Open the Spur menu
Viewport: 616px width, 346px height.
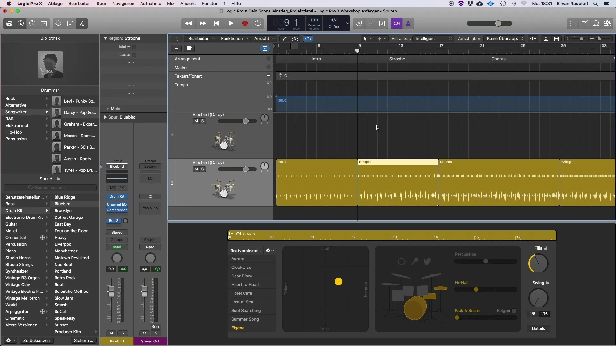[x=101, y=4]
